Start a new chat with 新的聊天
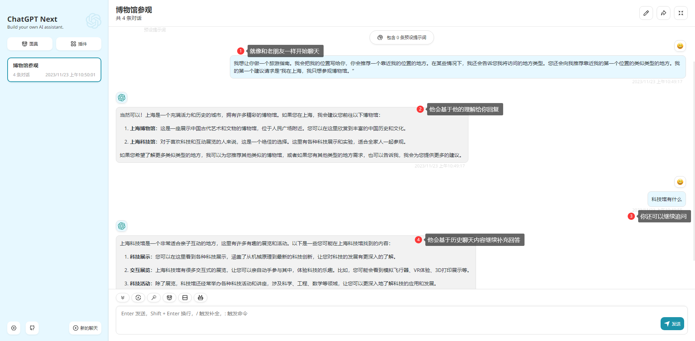Screen dimensions: 695x341 point(85,328)
